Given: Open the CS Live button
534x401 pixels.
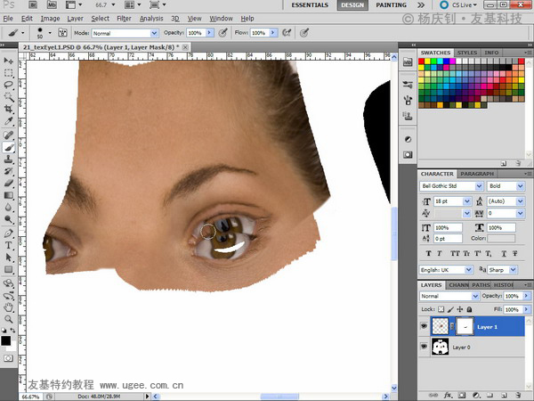Looking at the screenshot, I should 458,4.
